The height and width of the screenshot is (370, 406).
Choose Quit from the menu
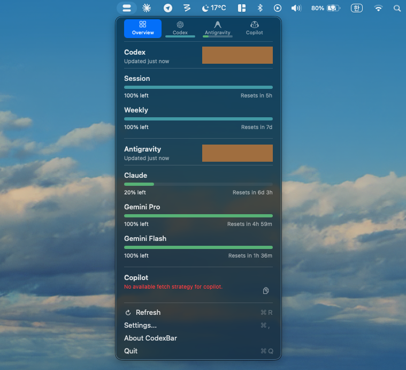[x=198, y=351]
